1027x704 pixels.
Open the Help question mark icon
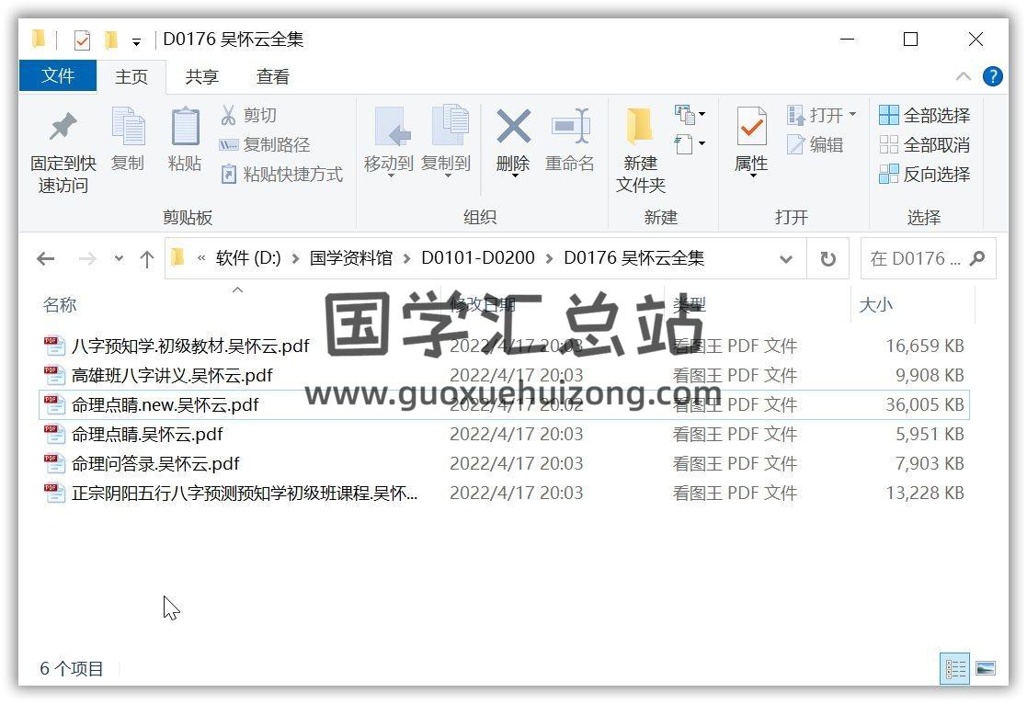pos(992,76)
